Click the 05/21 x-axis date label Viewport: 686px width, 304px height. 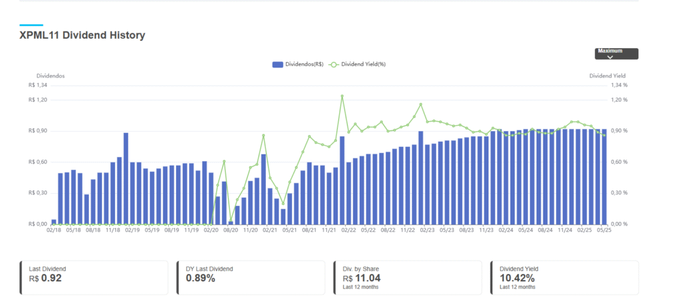click(289, 231)
